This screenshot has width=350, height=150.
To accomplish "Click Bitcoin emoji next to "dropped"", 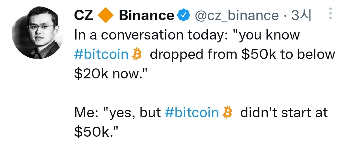I will pyautogui.click(x=137, y=54).
